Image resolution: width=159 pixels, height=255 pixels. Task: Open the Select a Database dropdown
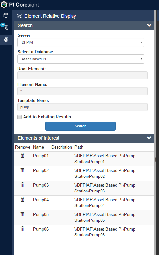(81, 59)
